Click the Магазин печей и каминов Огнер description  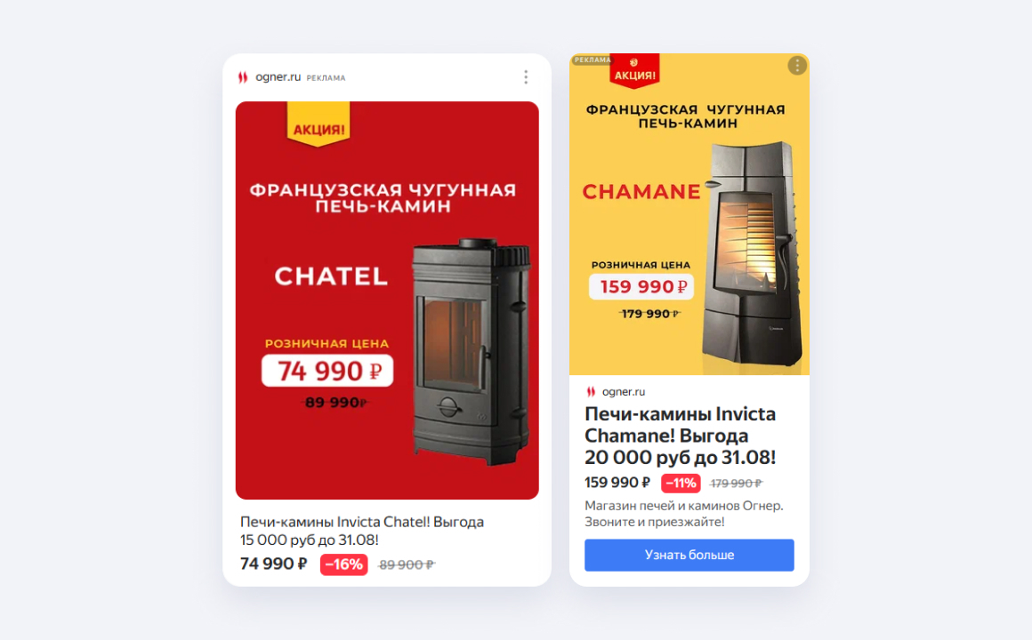pyautogui.click(x=684, y=514)
